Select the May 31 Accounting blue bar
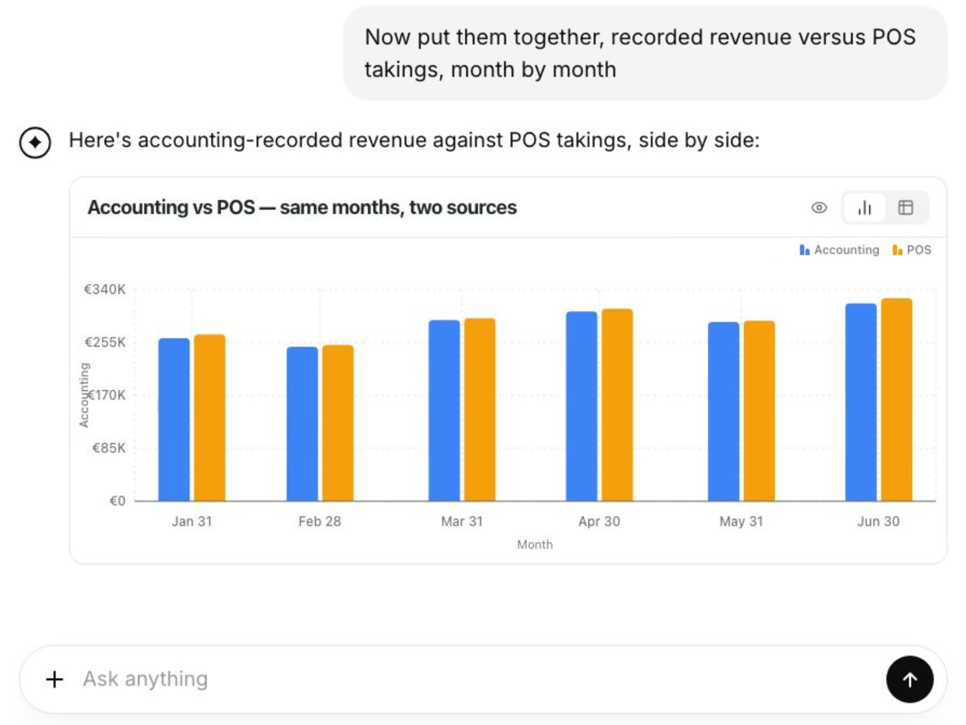This screenshot has width=966, height=725. pyautogui.click(x=723, y=412)
